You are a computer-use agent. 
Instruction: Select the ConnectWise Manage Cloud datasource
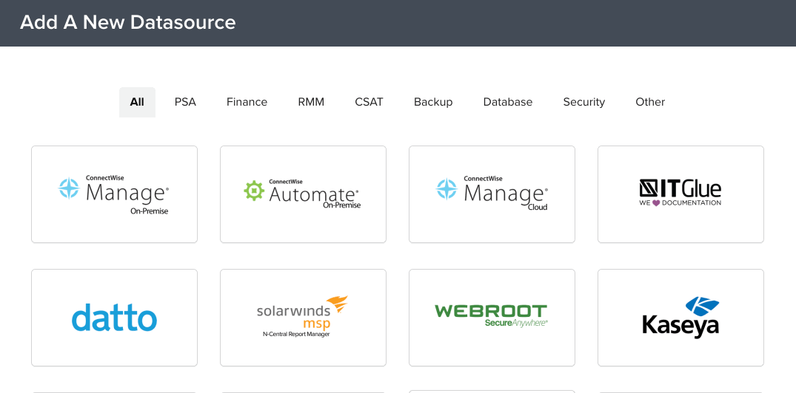(x=492, y=194)
